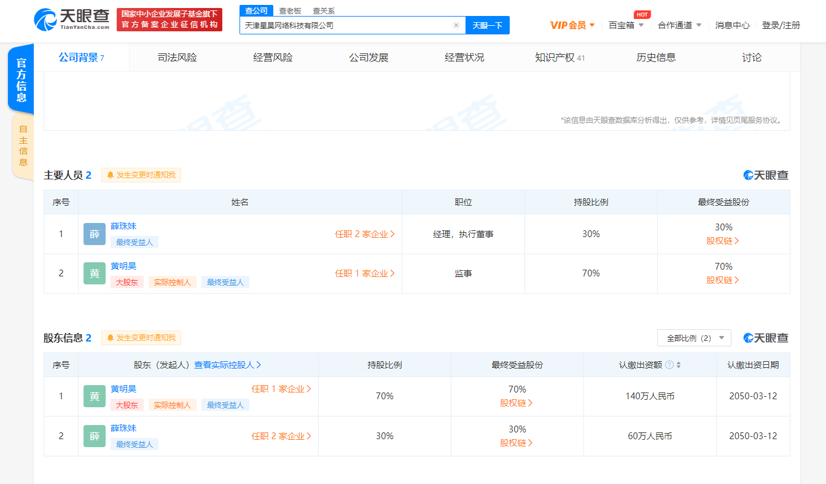Image resolution: width=826 pixels, height=484 pixels.
Task: Click the 黄 avatar in the 主要人员 table
Action: pos(94,273)
